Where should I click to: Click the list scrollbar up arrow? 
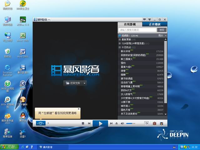166,39
